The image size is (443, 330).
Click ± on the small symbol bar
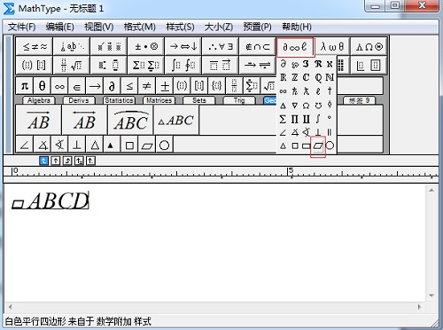(x=165, y=86)
